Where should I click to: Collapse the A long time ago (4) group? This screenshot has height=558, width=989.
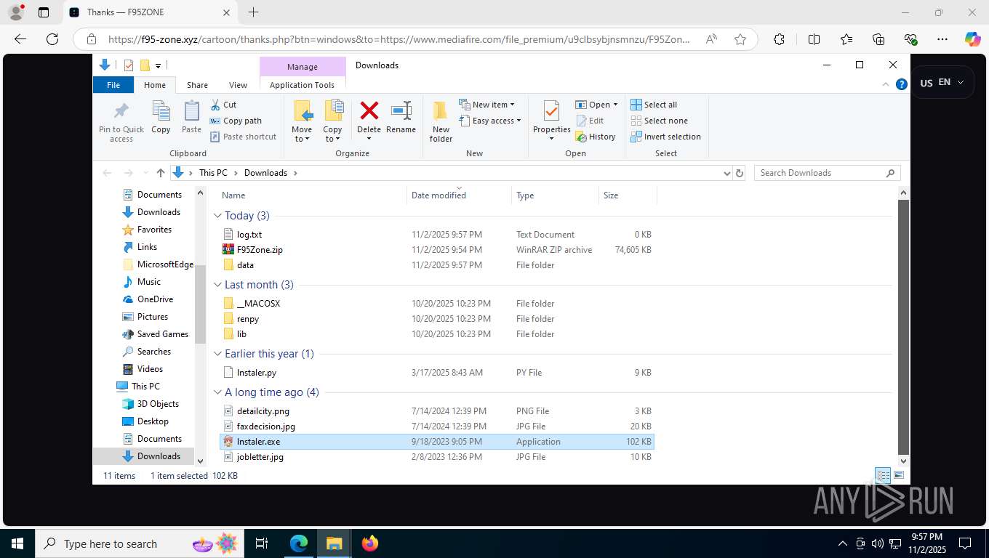(217, 392)
